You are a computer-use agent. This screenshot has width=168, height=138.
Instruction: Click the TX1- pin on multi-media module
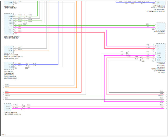(x=10, y=32)
